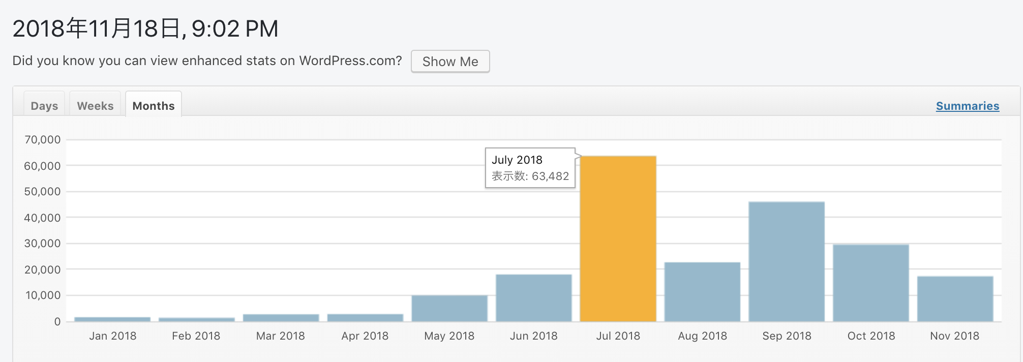Switch to the Days tab
1023x362 pixels.
click(44, 106)
